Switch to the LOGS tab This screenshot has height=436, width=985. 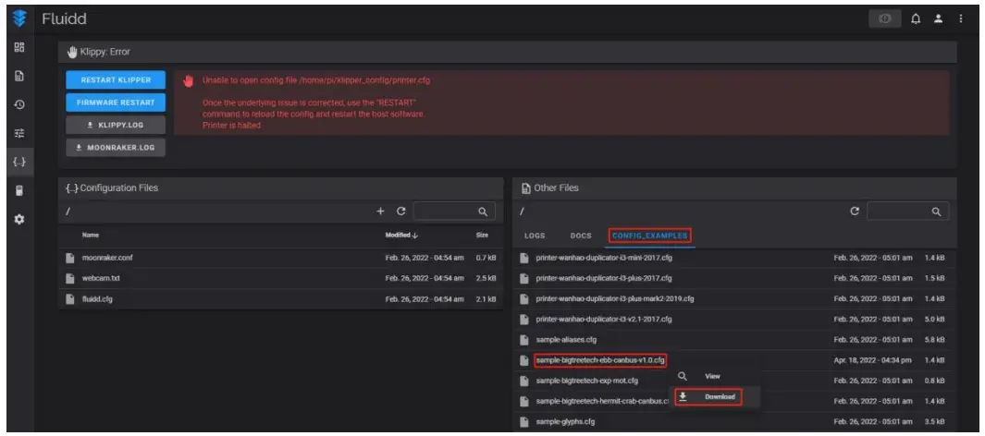pos(535,236)
